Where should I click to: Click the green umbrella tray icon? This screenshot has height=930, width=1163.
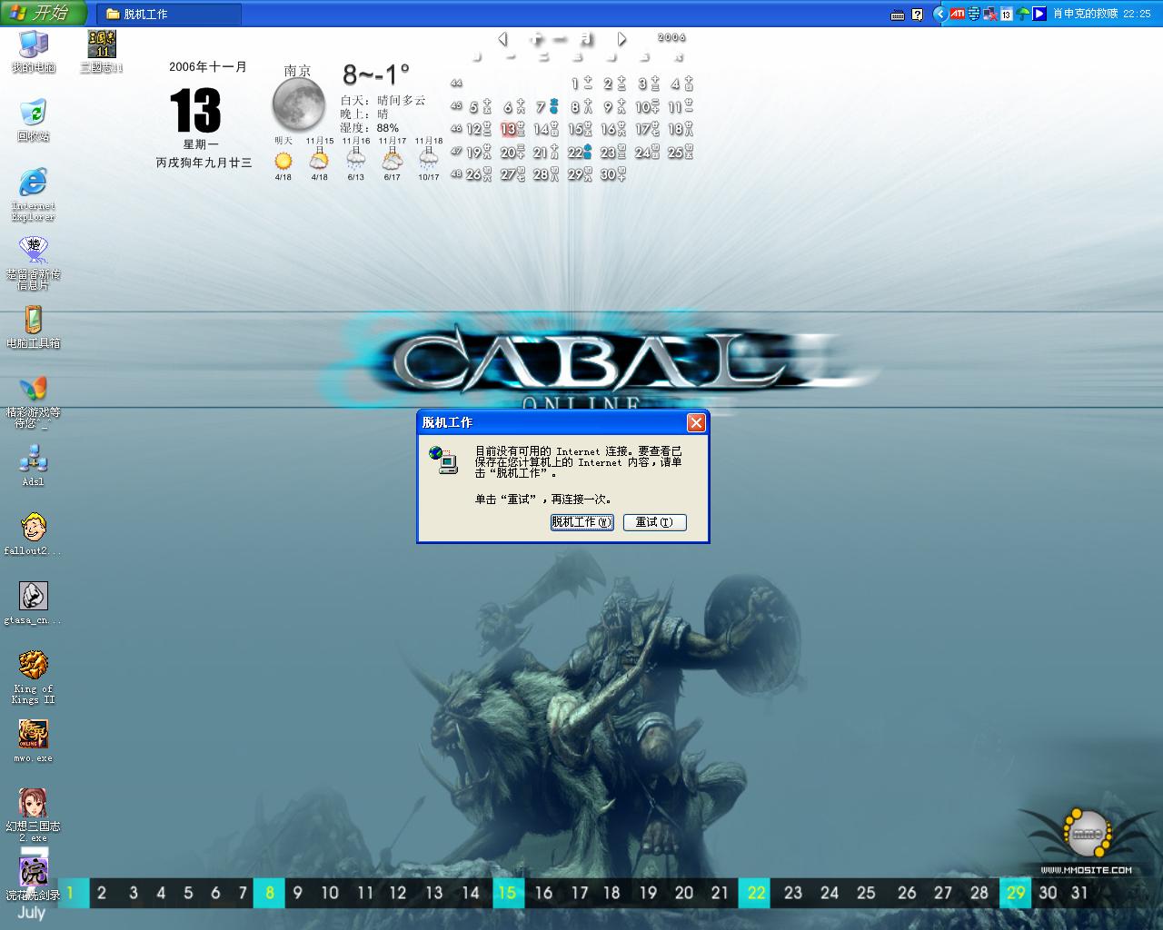pos(1023,14)
